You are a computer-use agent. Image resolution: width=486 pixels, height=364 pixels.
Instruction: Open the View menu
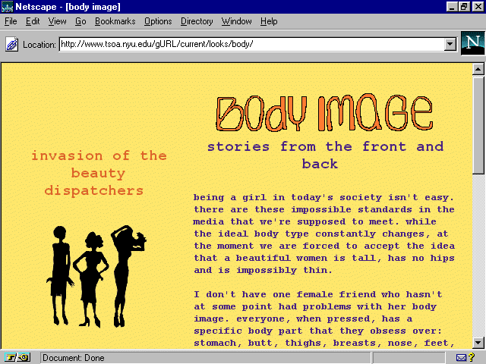point(57,21)
